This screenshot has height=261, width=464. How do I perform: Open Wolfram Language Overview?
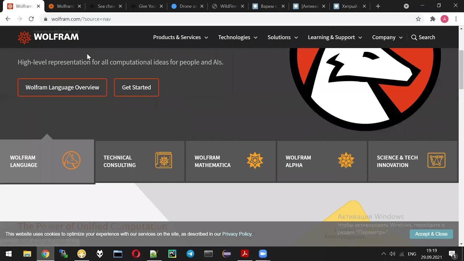pyautogui.click(x=62, y=87)
